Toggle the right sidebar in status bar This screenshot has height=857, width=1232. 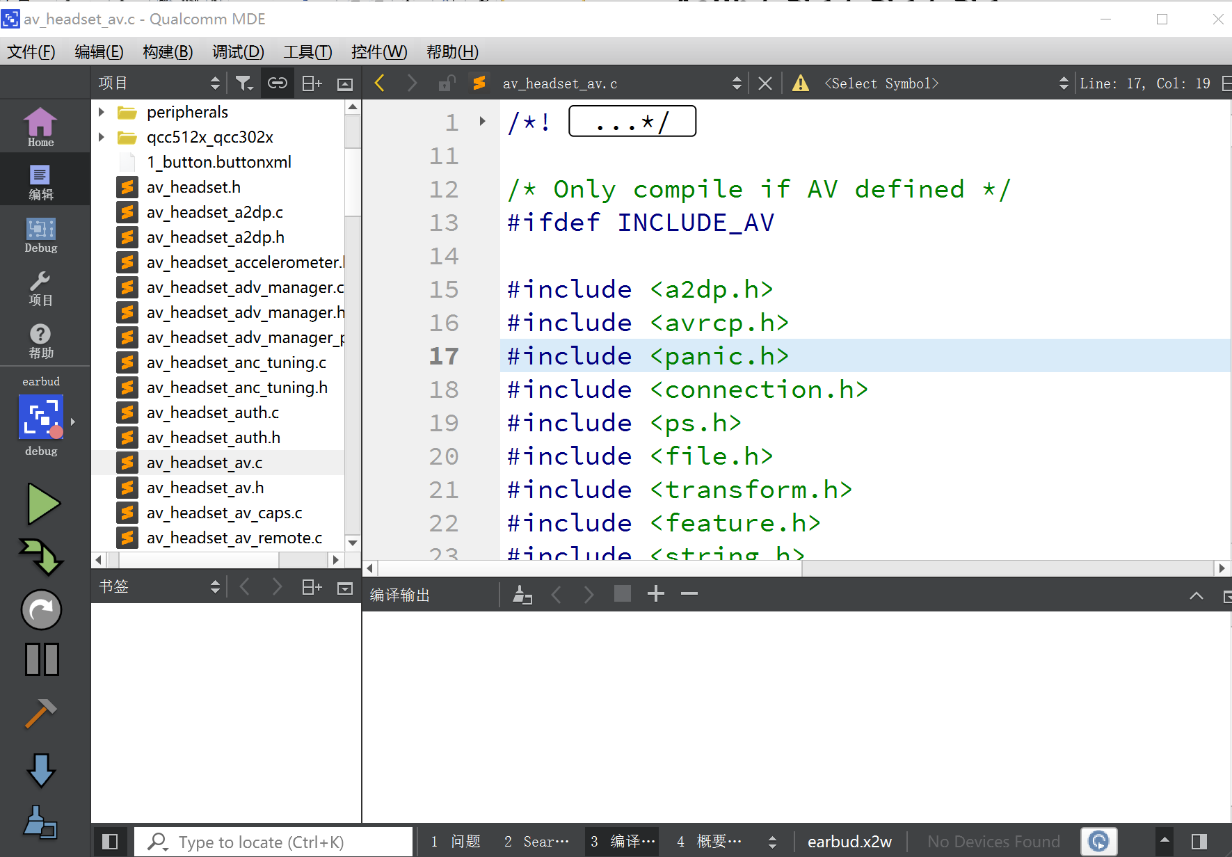click(1199, 842)
